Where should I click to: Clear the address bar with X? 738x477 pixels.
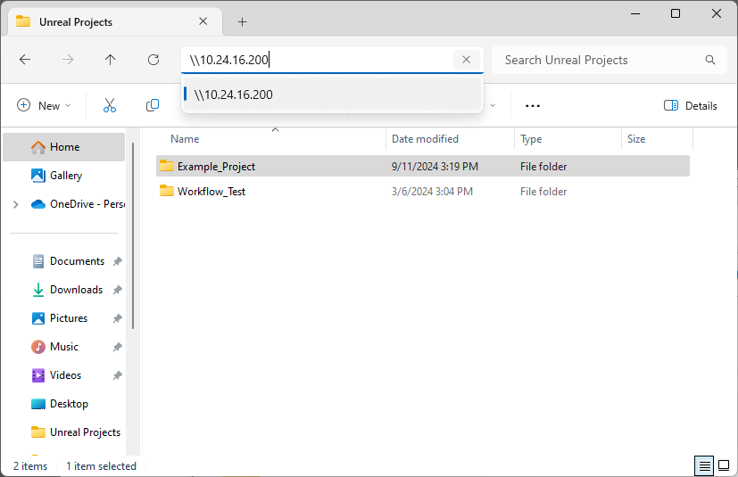pyautogui.click(x=467, y=60)
